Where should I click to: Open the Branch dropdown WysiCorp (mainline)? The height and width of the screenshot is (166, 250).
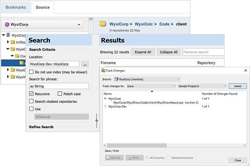[x=147, y=79]
